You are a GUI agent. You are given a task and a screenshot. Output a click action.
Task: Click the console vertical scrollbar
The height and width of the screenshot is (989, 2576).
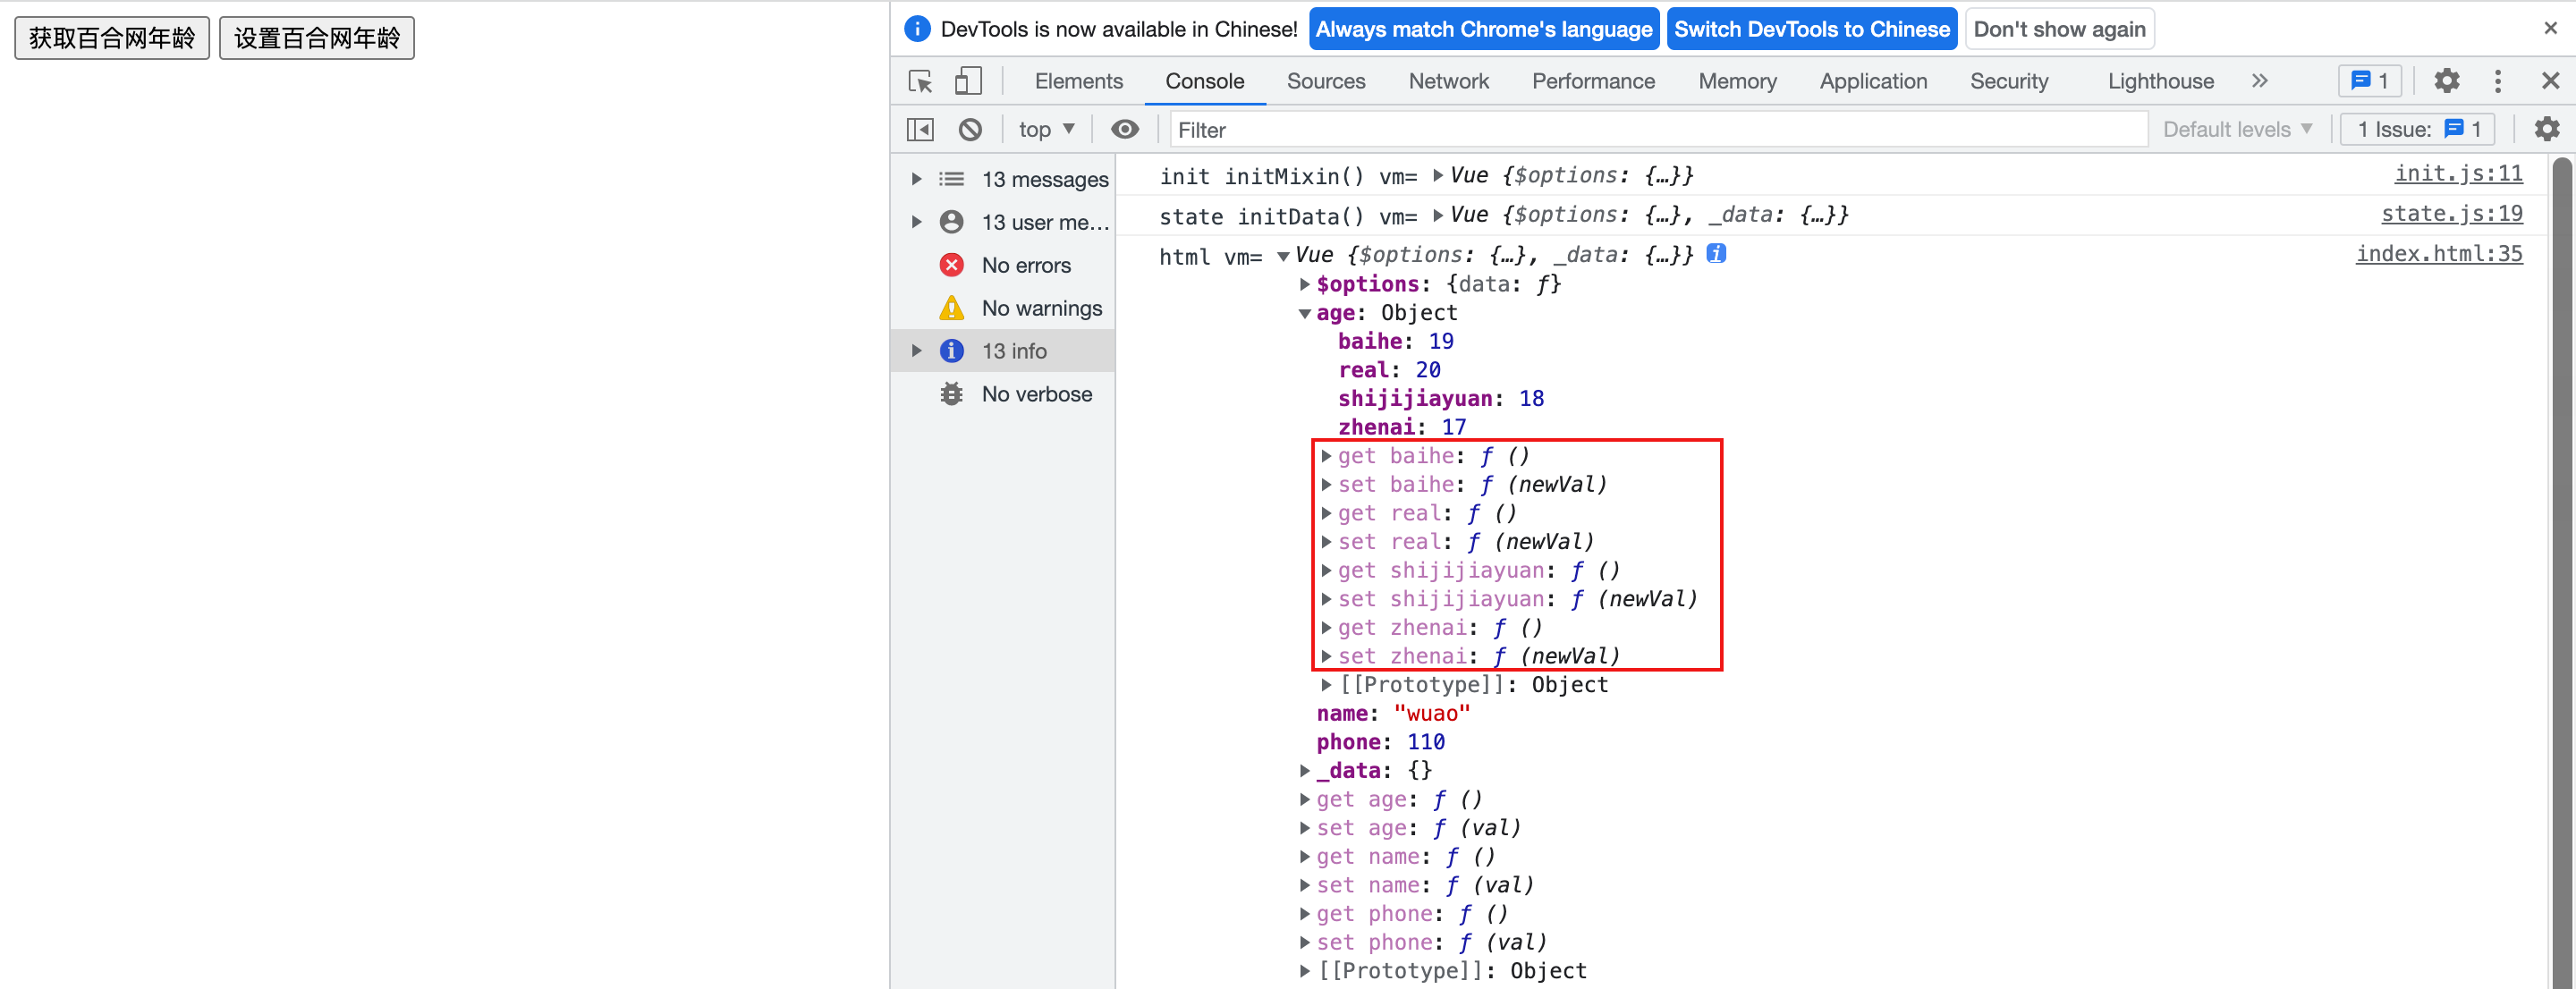(2561, 571)
